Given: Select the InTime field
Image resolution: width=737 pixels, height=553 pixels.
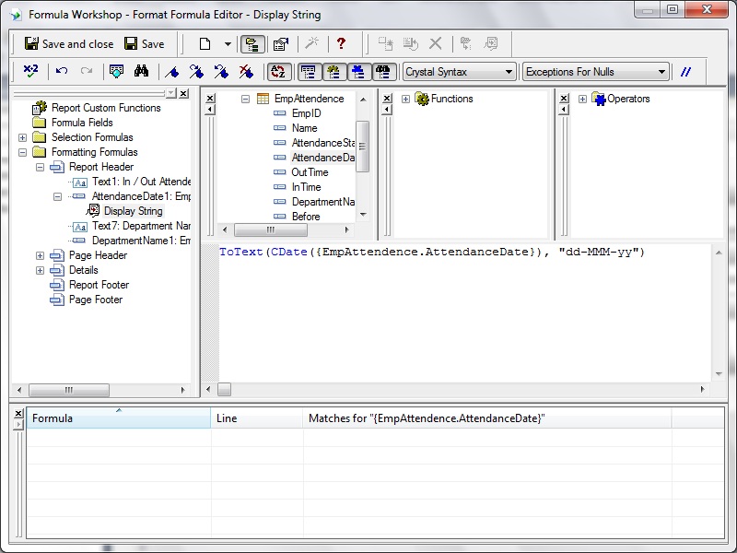Looking at the screenshot, I should (x=306, y=187).
